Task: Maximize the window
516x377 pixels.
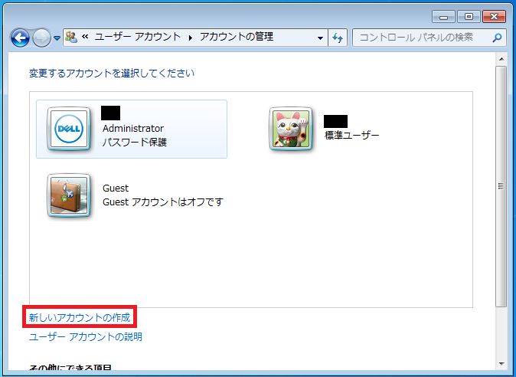Action: tap(469, 17)
